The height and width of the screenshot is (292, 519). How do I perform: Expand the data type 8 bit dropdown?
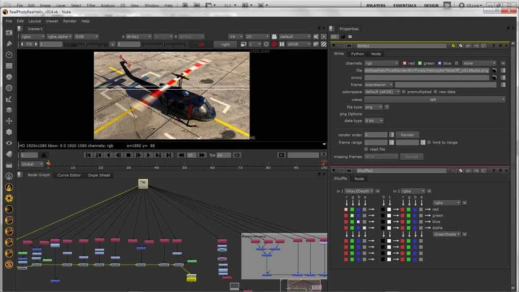[x=374, y=121]
